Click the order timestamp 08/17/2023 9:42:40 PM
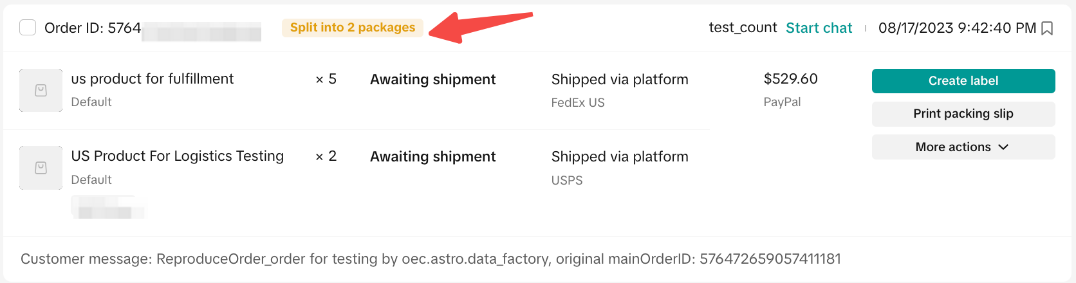Image resolution: width=1076 pixels, height=283 pixels. tap(957, 28)
